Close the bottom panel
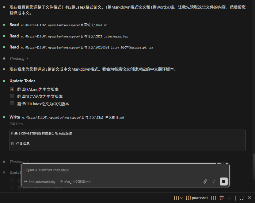 click(249, 198)
